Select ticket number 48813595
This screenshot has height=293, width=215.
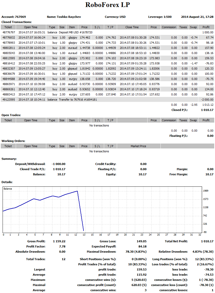(x=9, y=58)
